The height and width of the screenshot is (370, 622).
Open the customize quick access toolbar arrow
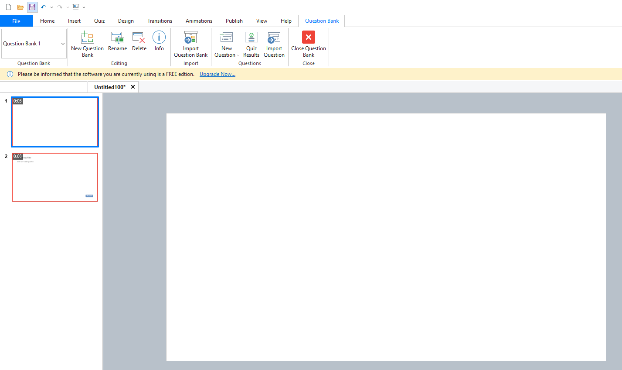tap(84, 7)
